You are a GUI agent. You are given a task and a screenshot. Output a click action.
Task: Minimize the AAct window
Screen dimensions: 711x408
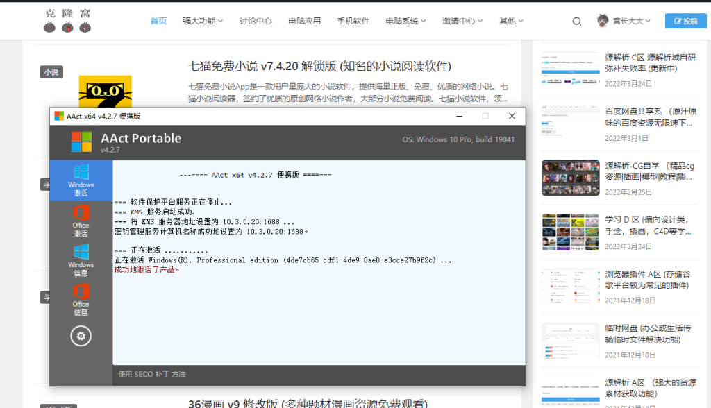tap(460, 116)
